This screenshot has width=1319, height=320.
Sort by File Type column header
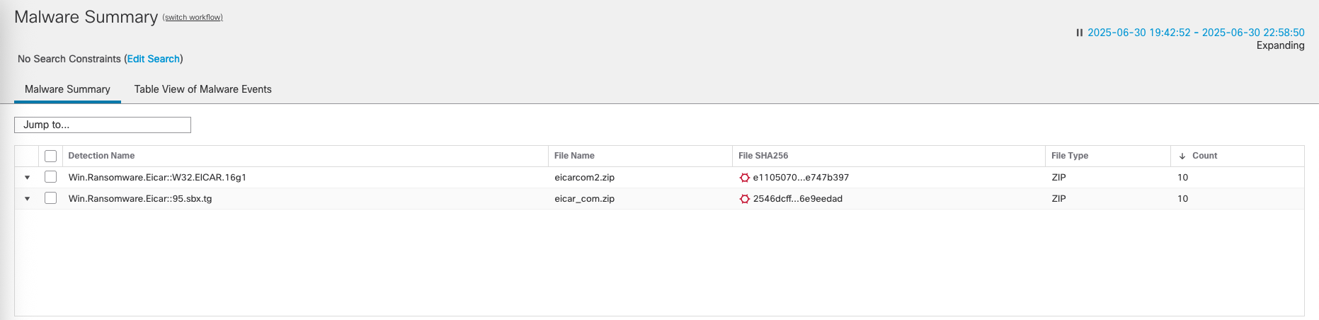(1069, 156)
